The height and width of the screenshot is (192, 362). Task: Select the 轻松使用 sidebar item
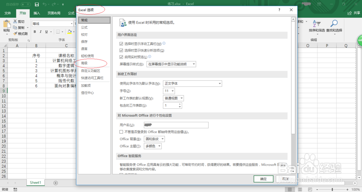pyautogui.click(x=94, y=56)
